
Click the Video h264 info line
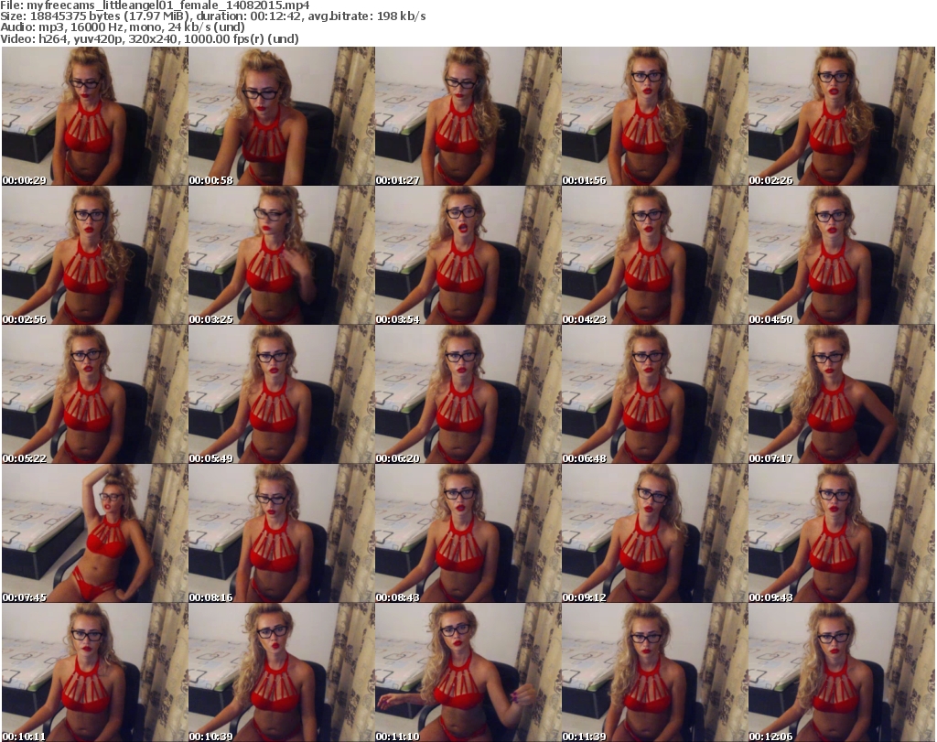point(149,38)
